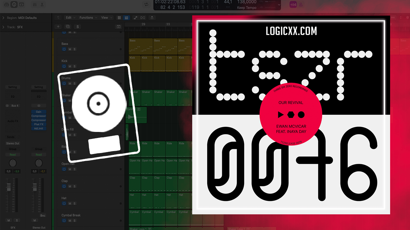Open the View menu in tracks area
410x230 pixels.
tap(106, 18)
